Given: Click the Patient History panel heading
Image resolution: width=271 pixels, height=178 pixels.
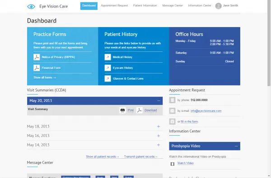Looking at the screenshot, I should (x=121, y=34).
